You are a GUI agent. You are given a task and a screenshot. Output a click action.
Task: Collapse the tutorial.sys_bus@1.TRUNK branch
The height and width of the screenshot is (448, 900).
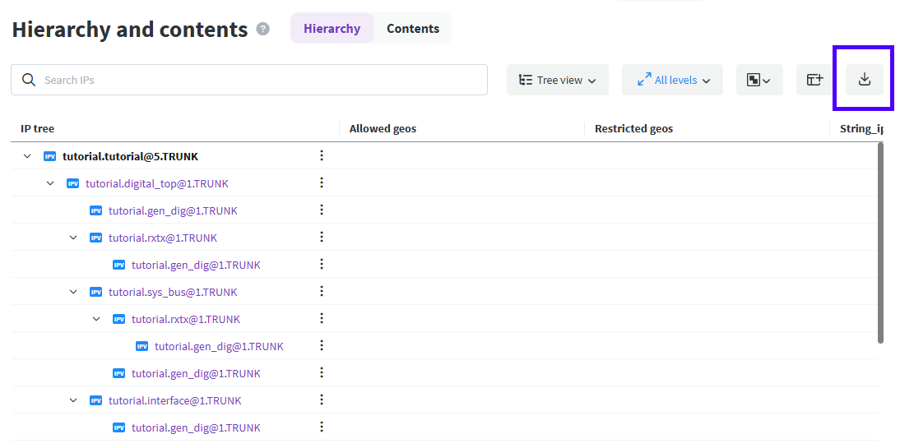click(73, 292)
